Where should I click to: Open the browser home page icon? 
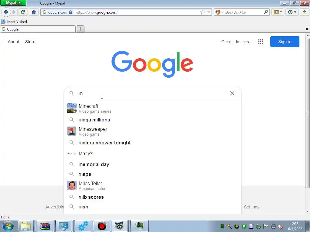(34, 12)
